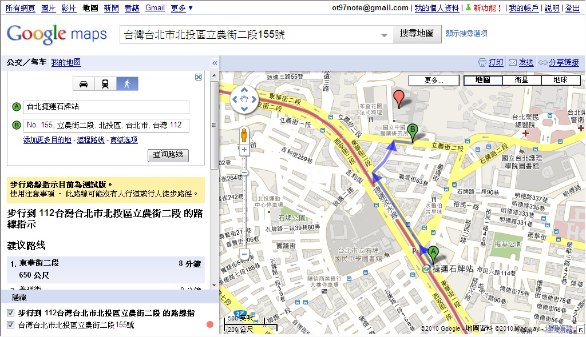
Task: Click the metro station icon at 捷運石牌站
Action: 426,268
